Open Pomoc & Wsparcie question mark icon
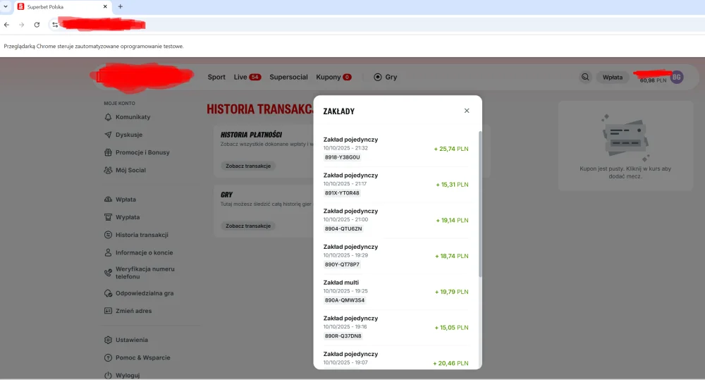Screen dimensions: 705x380 tap(109, 357)
